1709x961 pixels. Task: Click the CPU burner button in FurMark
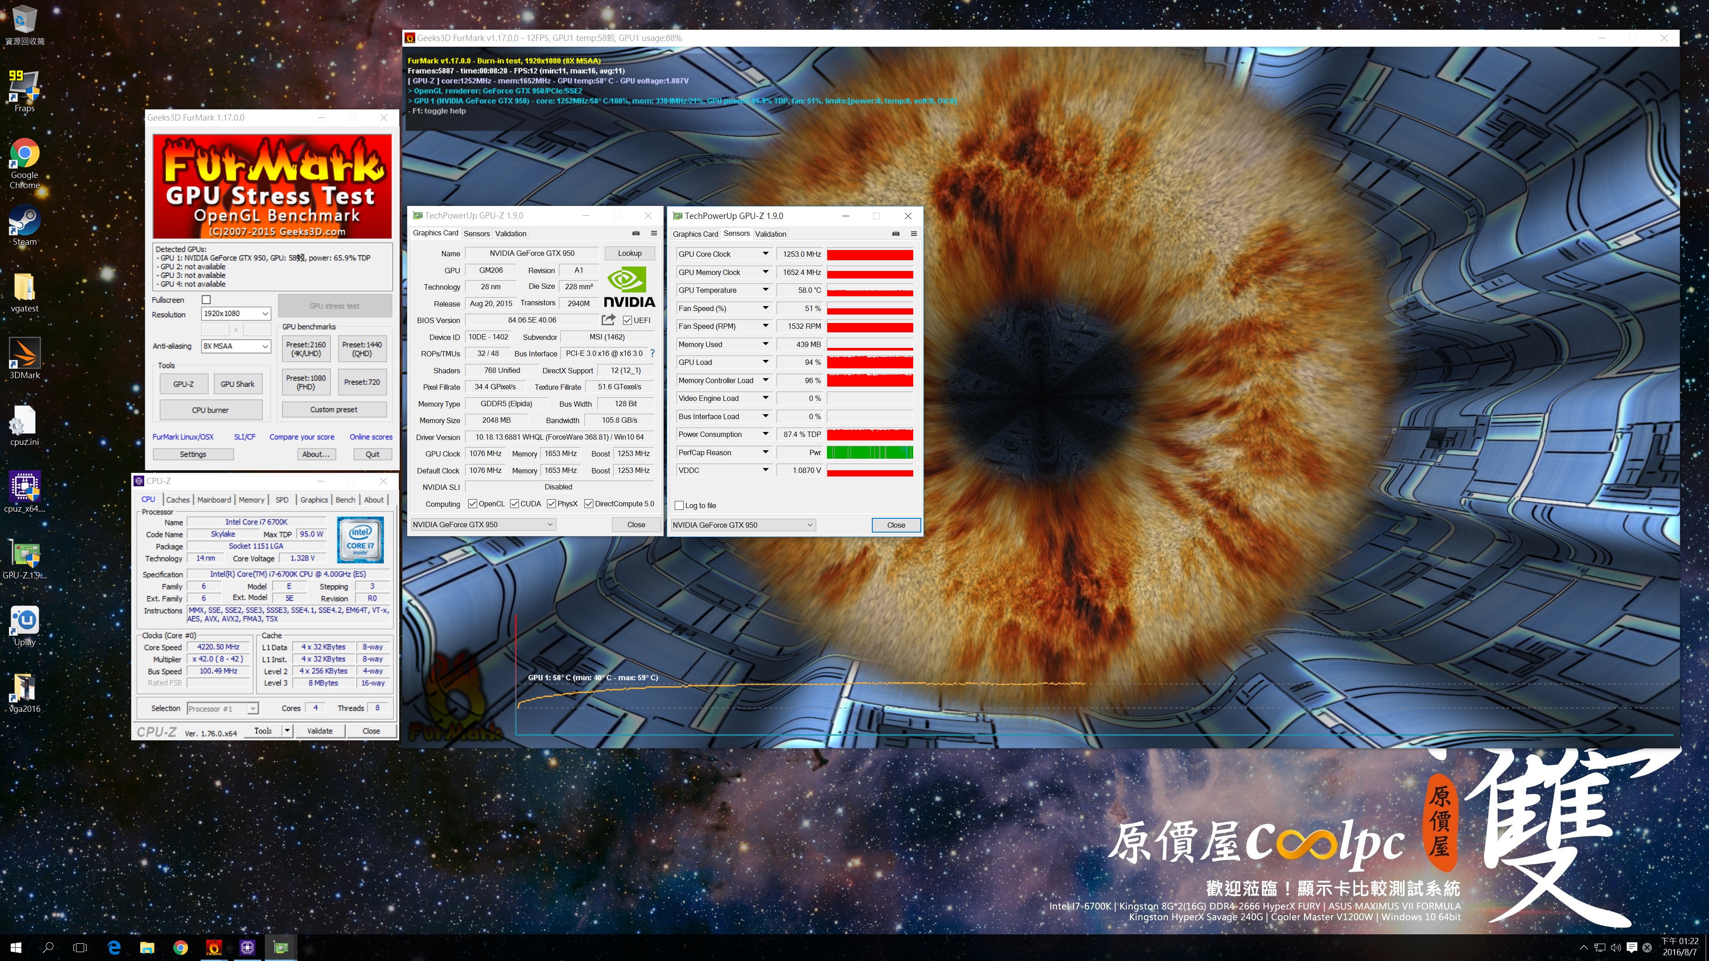pyautogui.click(x=211, y=410)
